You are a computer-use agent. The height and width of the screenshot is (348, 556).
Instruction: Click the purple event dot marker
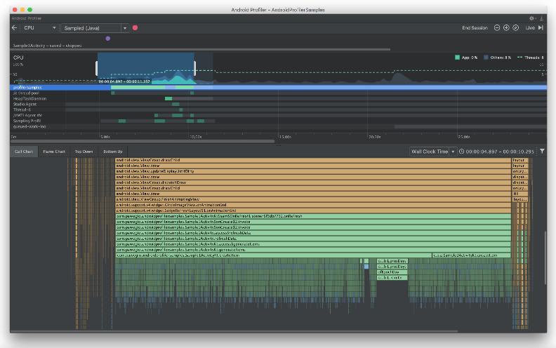click(108, 39)
